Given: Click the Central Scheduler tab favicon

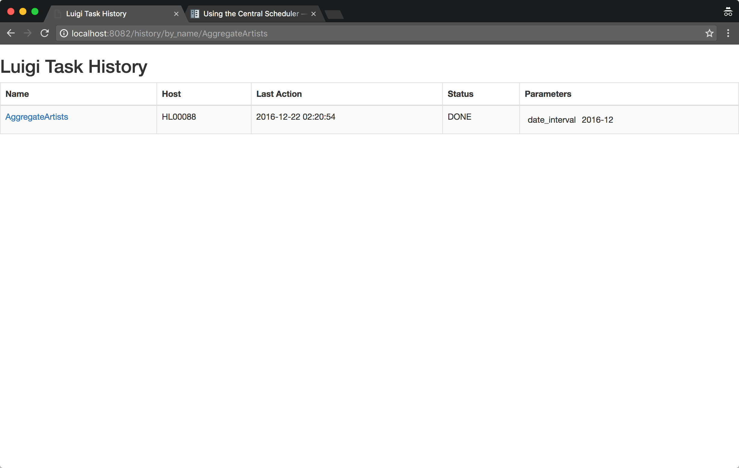Looking at the screenshot, I should point(195,14).
